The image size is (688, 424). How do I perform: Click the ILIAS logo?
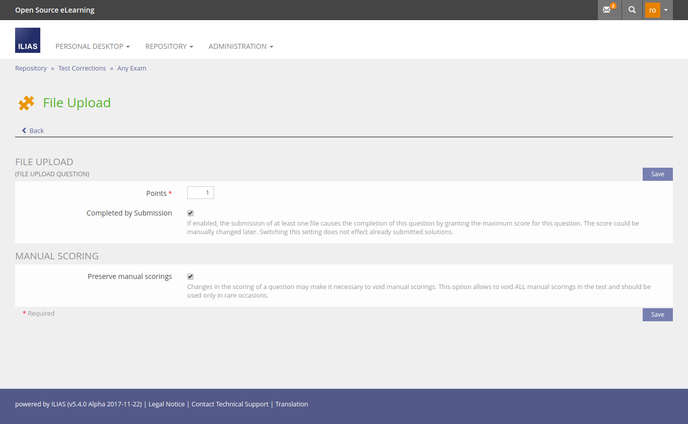point(28,40)
